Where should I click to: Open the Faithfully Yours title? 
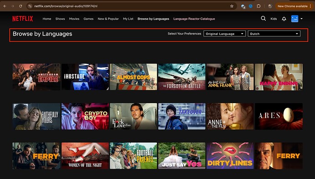point(37,116)
